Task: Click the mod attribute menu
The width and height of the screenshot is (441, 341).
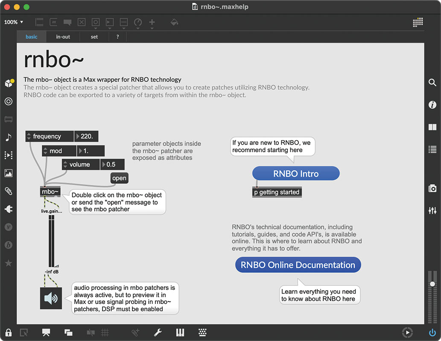Action: 59,151
